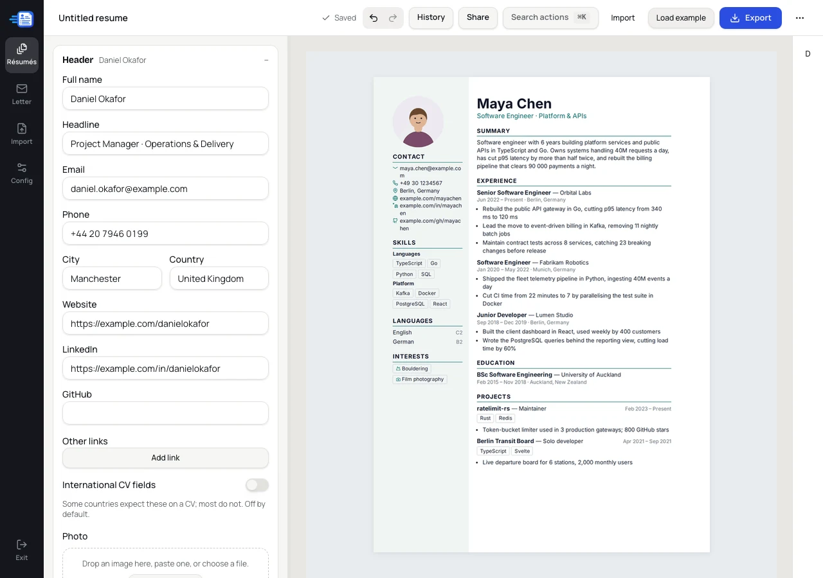Click Import in the top bar
The height and width of the screenshot is (578, 823).
[x=623, y=18]
